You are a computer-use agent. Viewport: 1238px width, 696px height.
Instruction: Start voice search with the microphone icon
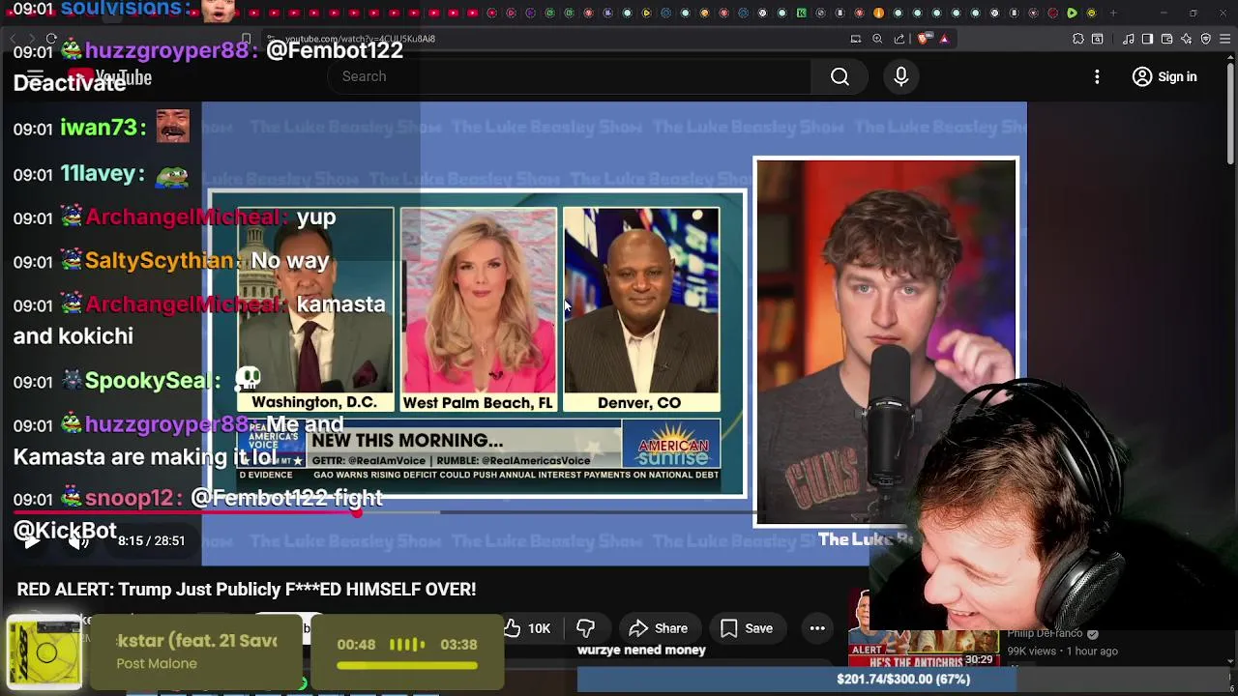coord(901,76)
